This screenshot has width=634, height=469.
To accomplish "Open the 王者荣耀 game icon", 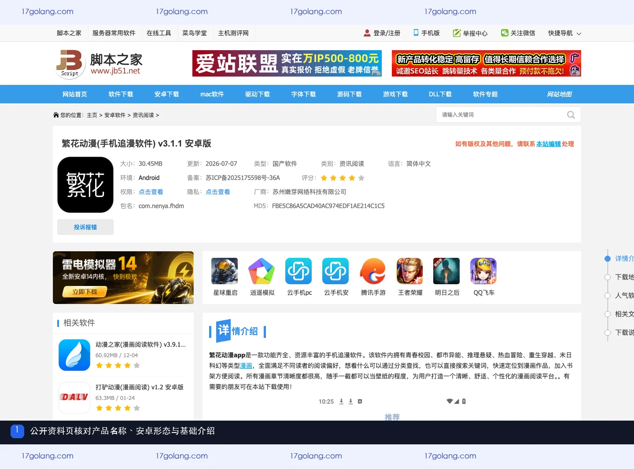I will pyautogui.click(x=409, y=271).
